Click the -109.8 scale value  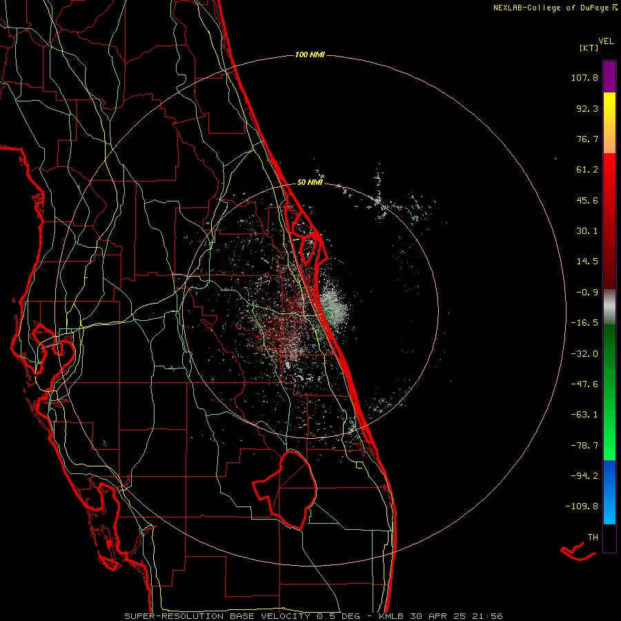click(x=582, y=506)
